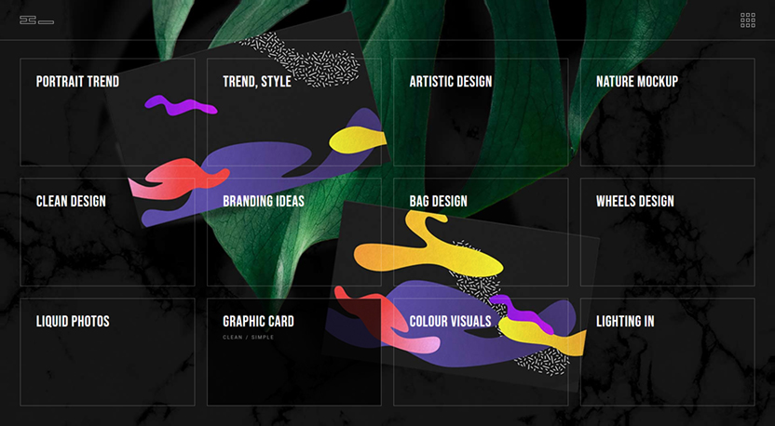Select the Trend, Style project card
Viewport: 775px width, 426px height.
click(x=294, y=112)
